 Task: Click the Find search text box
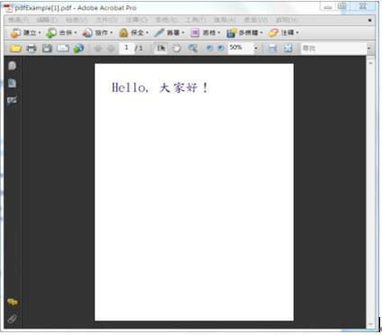333,48
